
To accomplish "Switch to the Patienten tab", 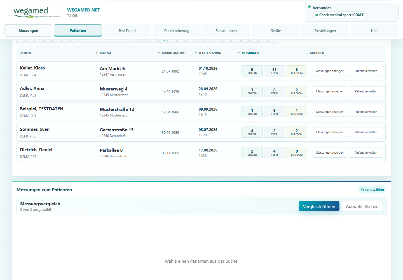I will [x=78, y=31].
